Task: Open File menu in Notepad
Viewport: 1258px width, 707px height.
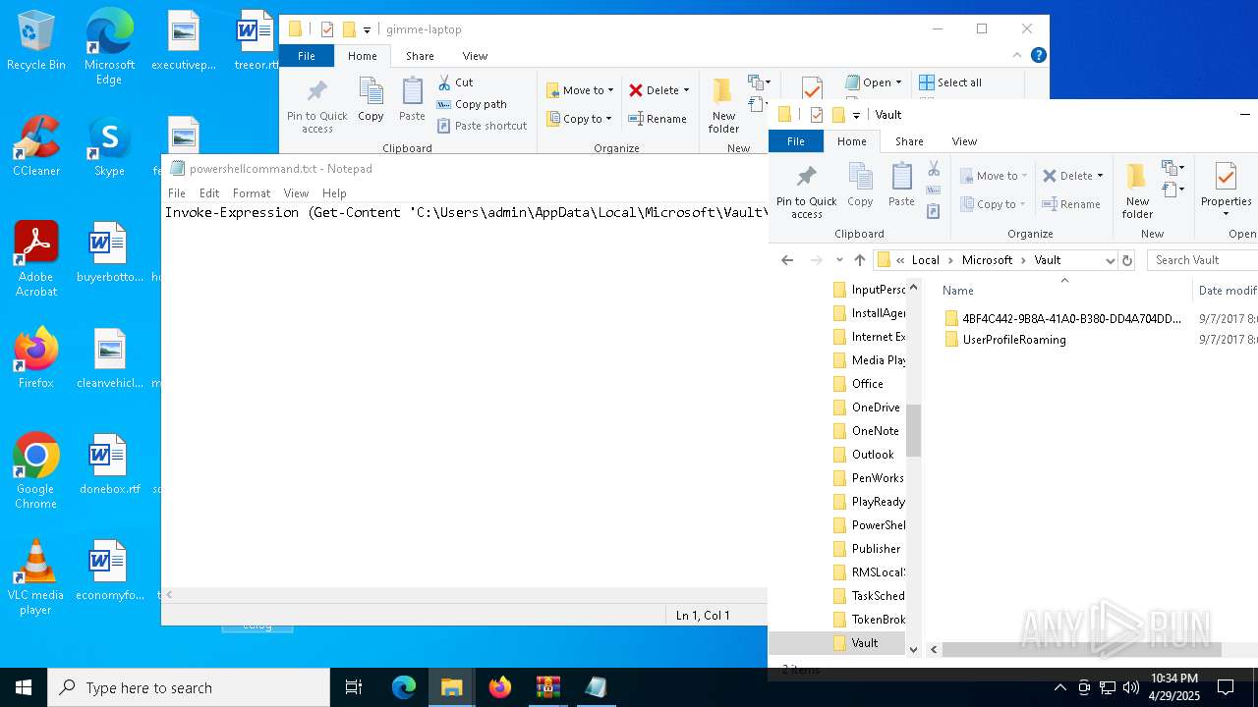Action: point(177,193)
